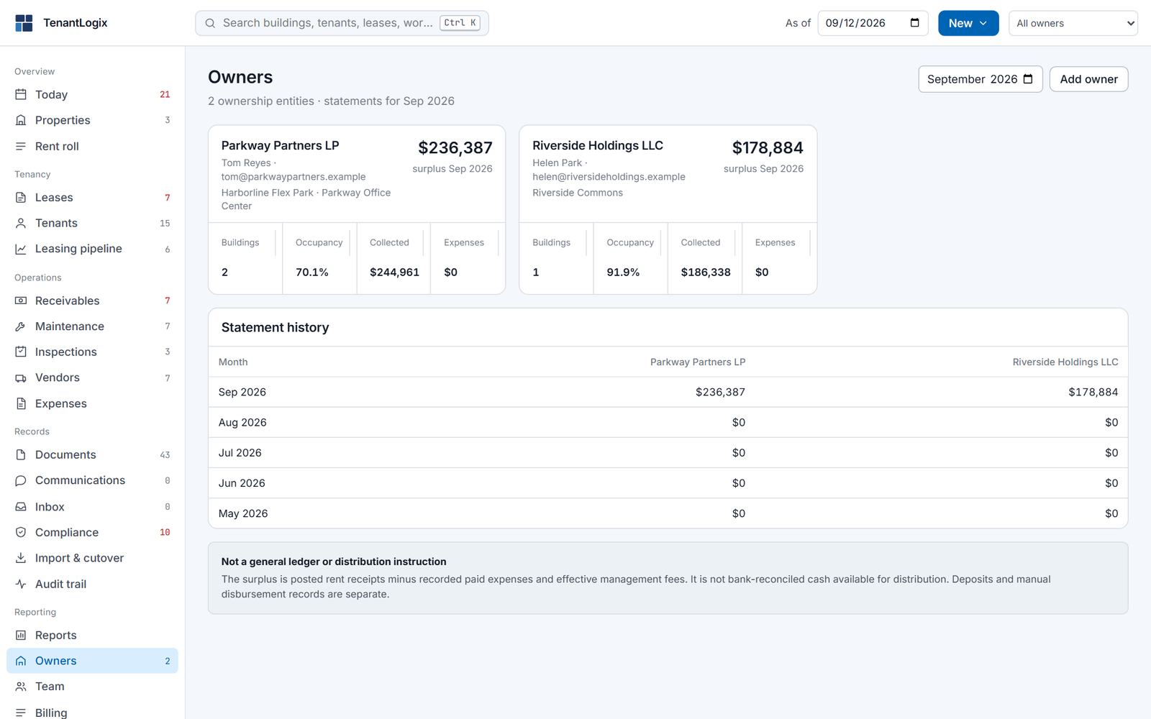Select the Sep 2026 statement row
The width and height of the screenshot is (1151, 719).
point(668,392)
